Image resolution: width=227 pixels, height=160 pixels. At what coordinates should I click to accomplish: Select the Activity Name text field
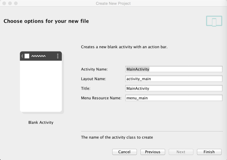point(174,69)
